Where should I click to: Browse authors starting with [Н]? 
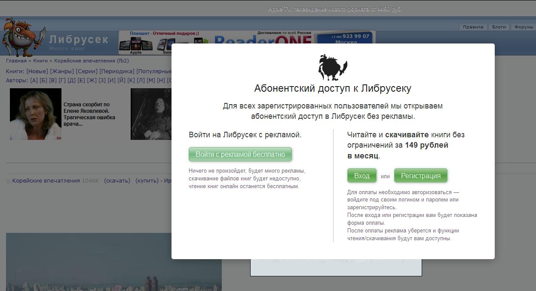(161, 80)
